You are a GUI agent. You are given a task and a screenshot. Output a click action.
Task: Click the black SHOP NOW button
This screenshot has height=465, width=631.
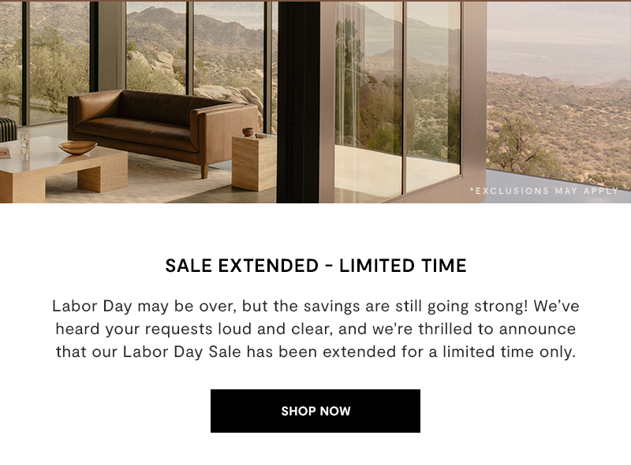pos(315,411)
